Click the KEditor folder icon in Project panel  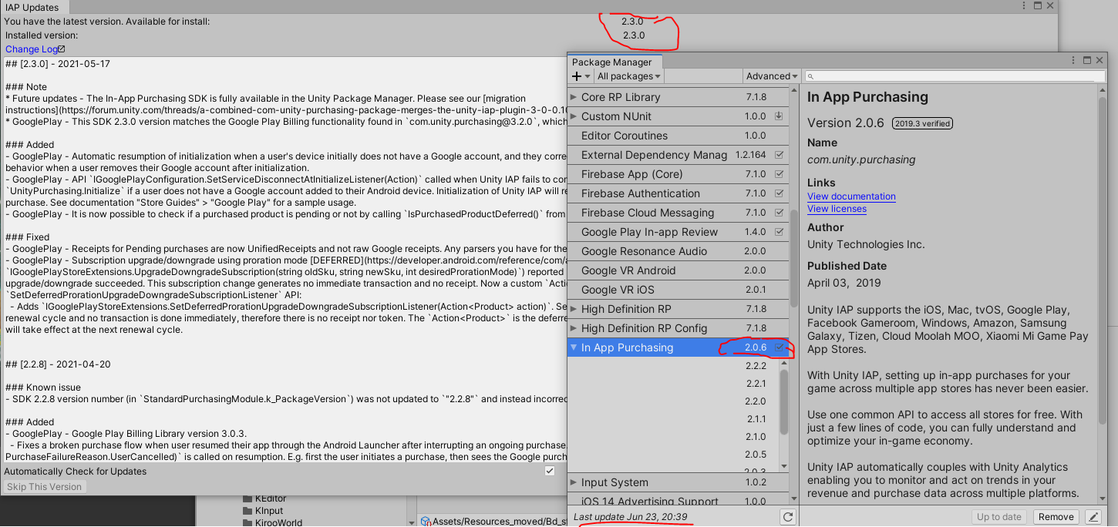point(248,498)
